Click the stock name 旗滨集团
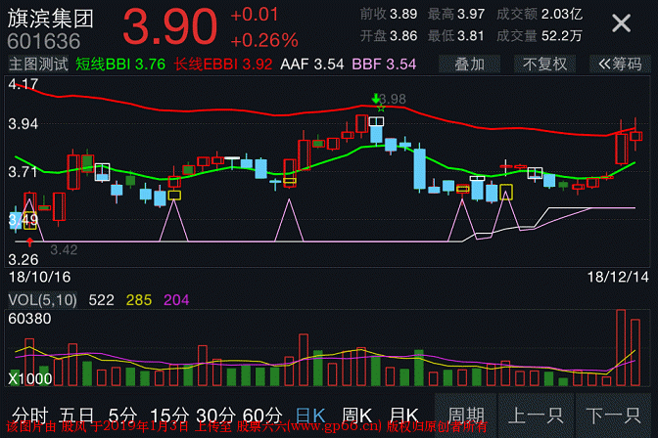This screenshot has width=658, height=438. point(50,19)
